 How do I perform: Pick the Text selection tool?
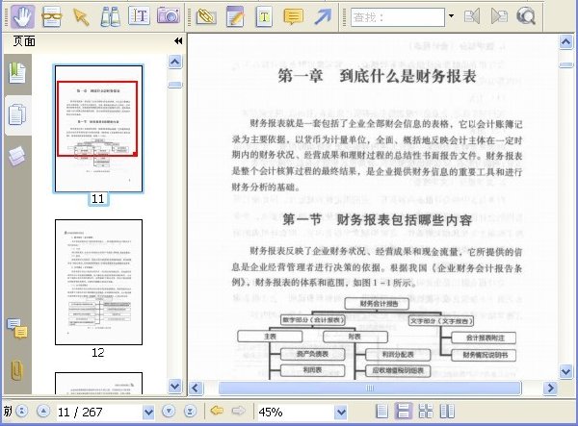click(139, 16)
